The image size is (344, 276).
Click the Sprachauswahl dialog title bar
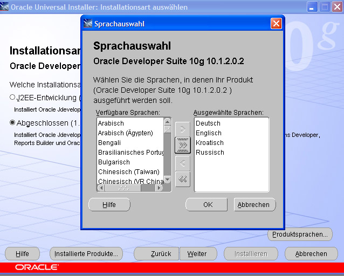183,24
